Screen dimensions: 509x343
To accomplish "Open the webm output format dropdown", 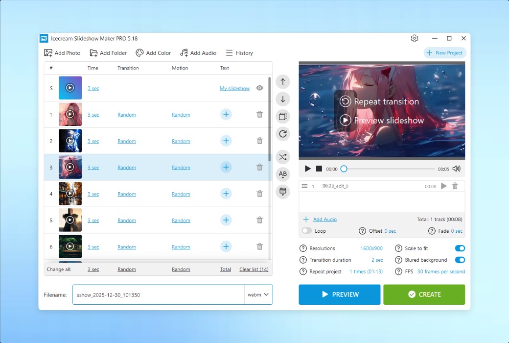I will pyautogui.click(x=258, y=294).
